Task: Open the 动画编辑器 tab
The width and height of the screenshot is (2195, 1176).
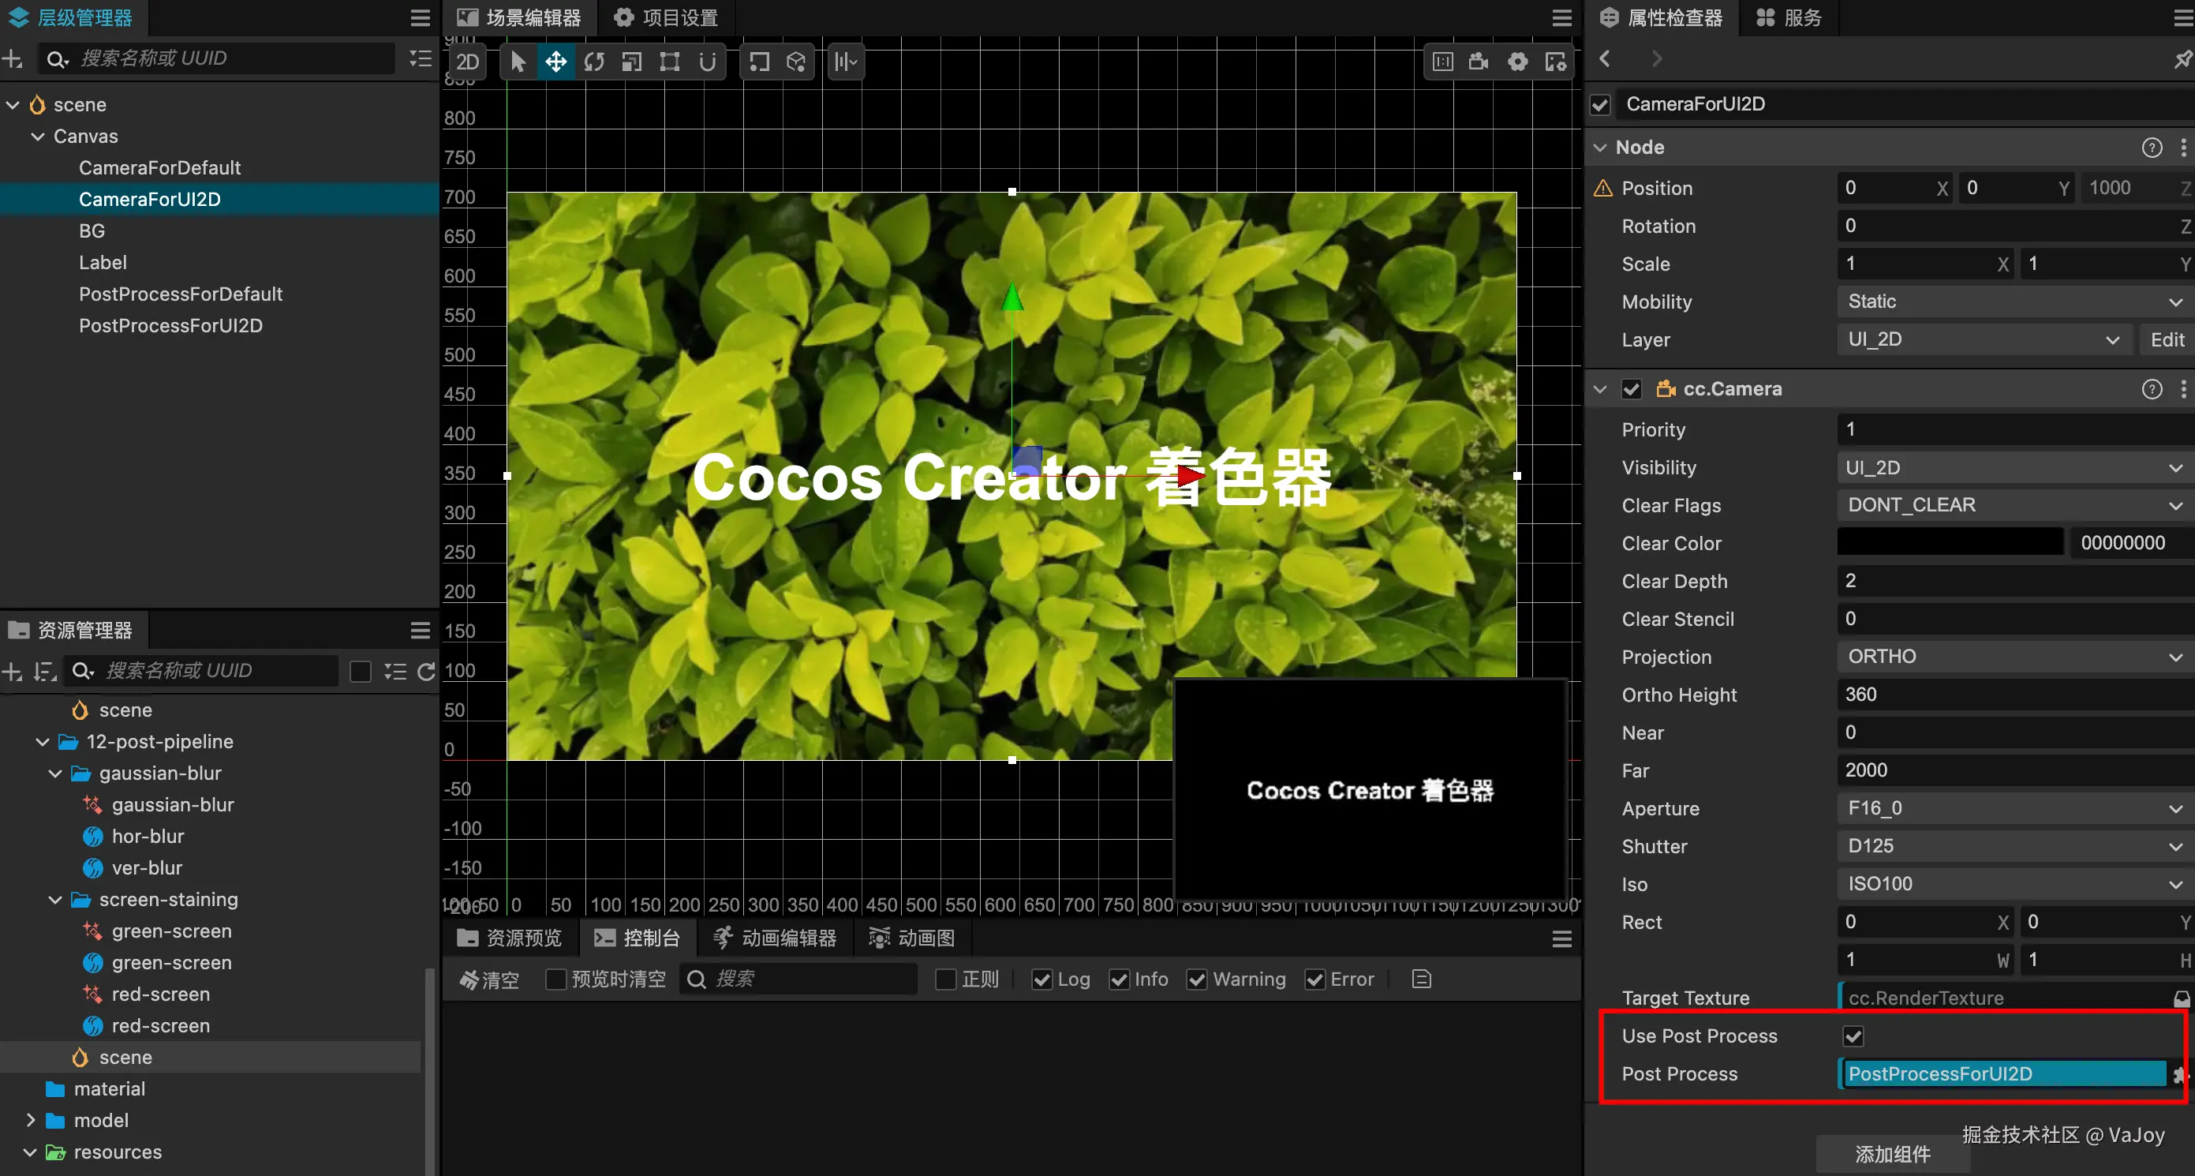Action: click(775, 938)
